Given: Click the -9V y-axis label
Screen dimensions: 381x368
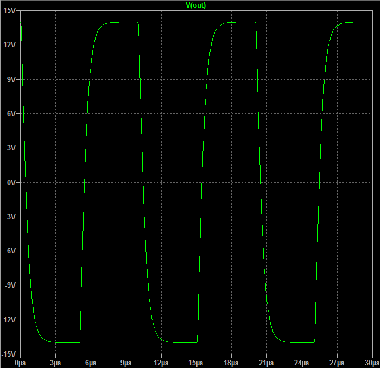Looking at the screenshot, I should coord(10,285).
